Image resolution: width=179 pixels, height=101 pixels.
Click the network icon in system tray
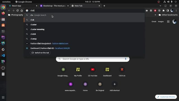(164, 2)
